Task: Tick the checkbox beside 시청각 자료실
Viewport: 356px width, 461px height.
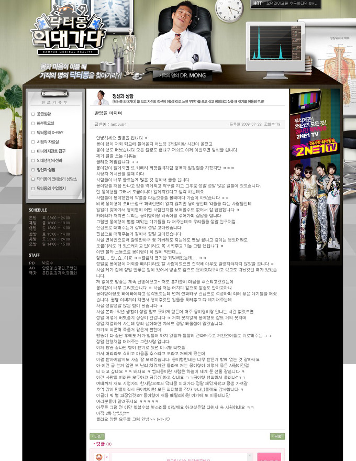Action: 33,142
